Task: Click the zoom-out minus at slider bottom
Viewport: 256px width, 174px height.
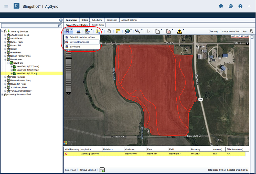Action: click(x=69, y=93)
